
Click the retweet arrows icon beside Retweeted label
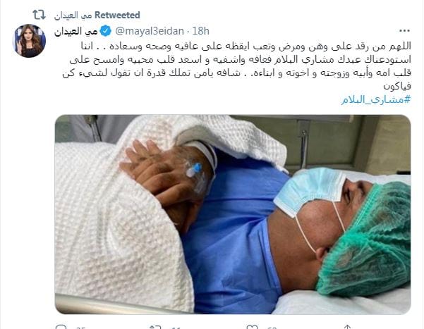coord(40,15)
